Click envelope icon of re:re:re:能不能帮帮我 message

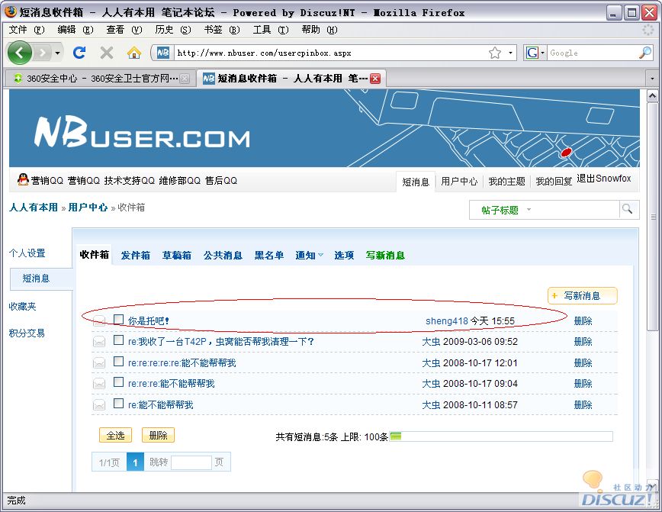click(x=99, y=383)
